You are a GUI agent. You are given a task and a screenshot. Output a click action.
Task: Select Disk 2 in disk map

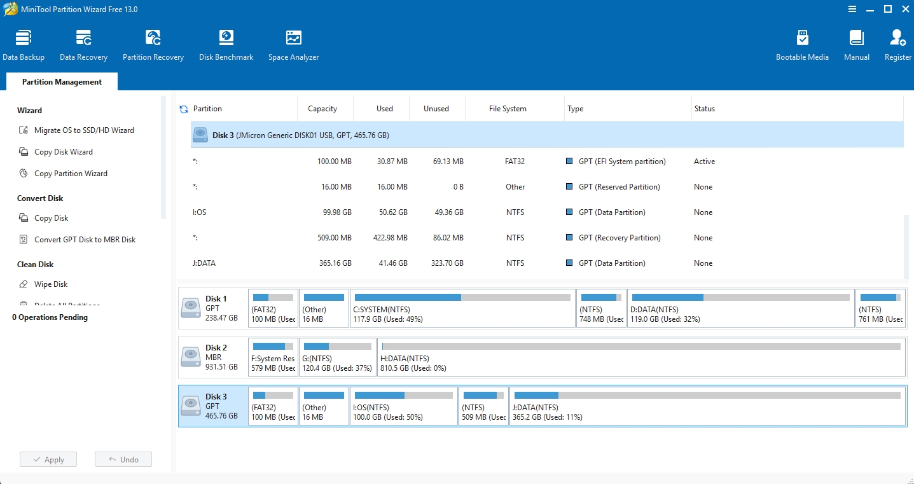213,357
